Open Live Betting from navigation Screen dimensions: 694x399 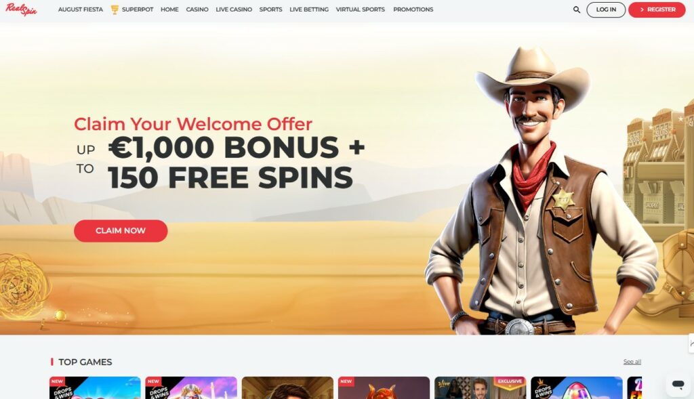coord(309,9)
